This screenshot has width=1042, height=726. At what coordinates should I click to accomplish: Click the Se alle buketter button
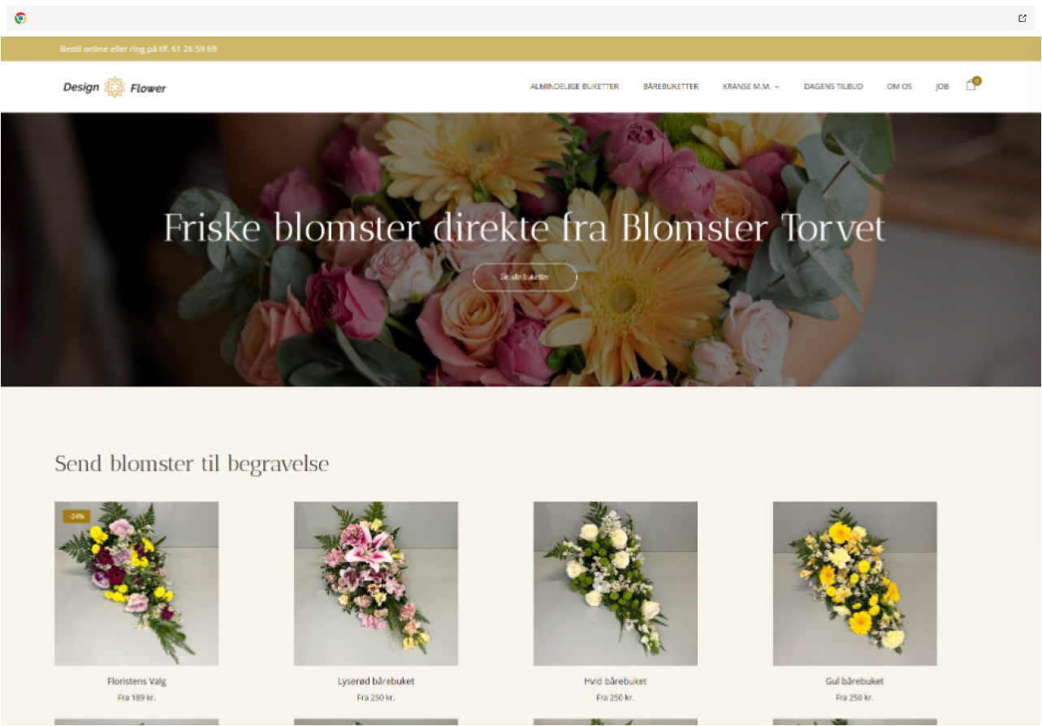525,277
